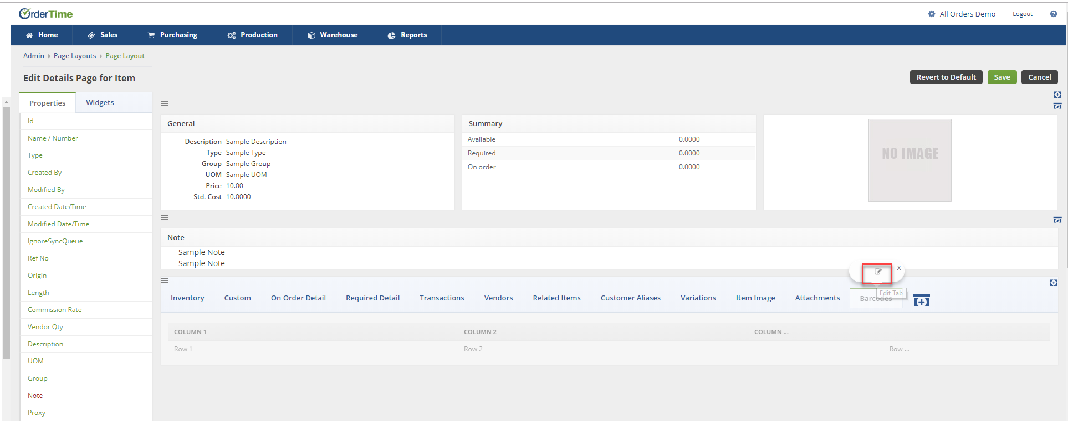Click the add-tab plus icon beside Barcodes
1068x421 pixels.
point(921,300)
